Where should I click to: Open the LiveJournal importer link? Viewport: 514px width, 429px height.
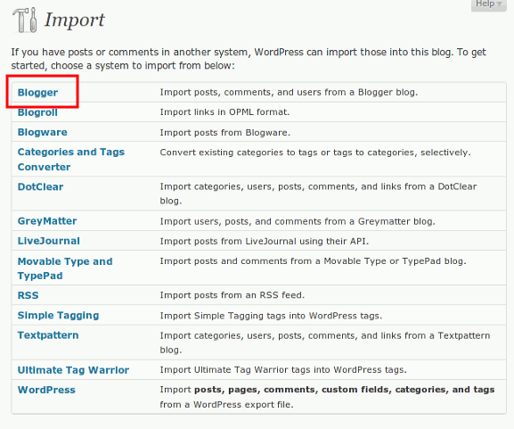49,241
